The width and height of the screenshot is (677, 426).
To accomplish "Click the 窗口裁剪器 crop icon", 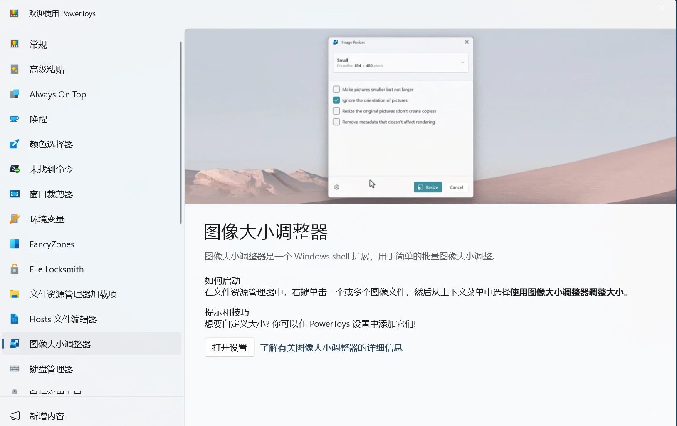I will click(x=15, y=194).
